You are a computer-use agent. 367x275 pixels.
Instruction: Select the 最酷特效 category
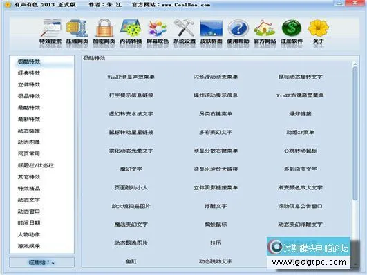(29, 108)
